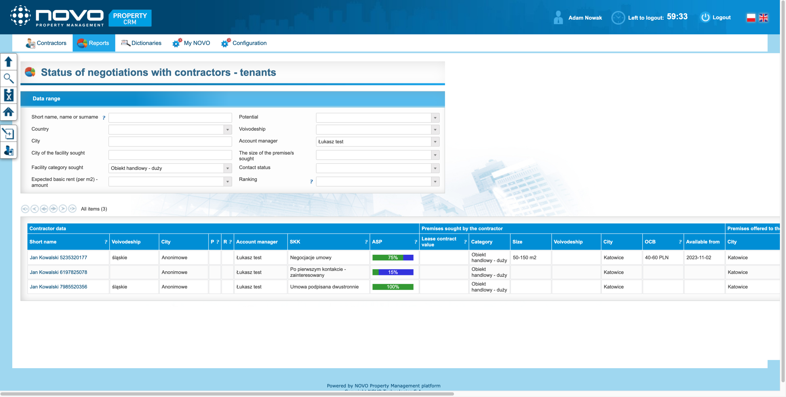786x397 pixels.
Task: Expand the Contact status dropdown
Action: click(435, 168)
